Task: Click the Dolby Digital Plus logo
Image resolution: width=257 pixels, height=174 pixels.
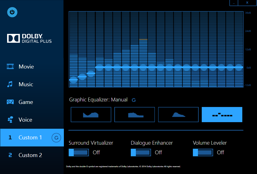Action: pos(29,38)
